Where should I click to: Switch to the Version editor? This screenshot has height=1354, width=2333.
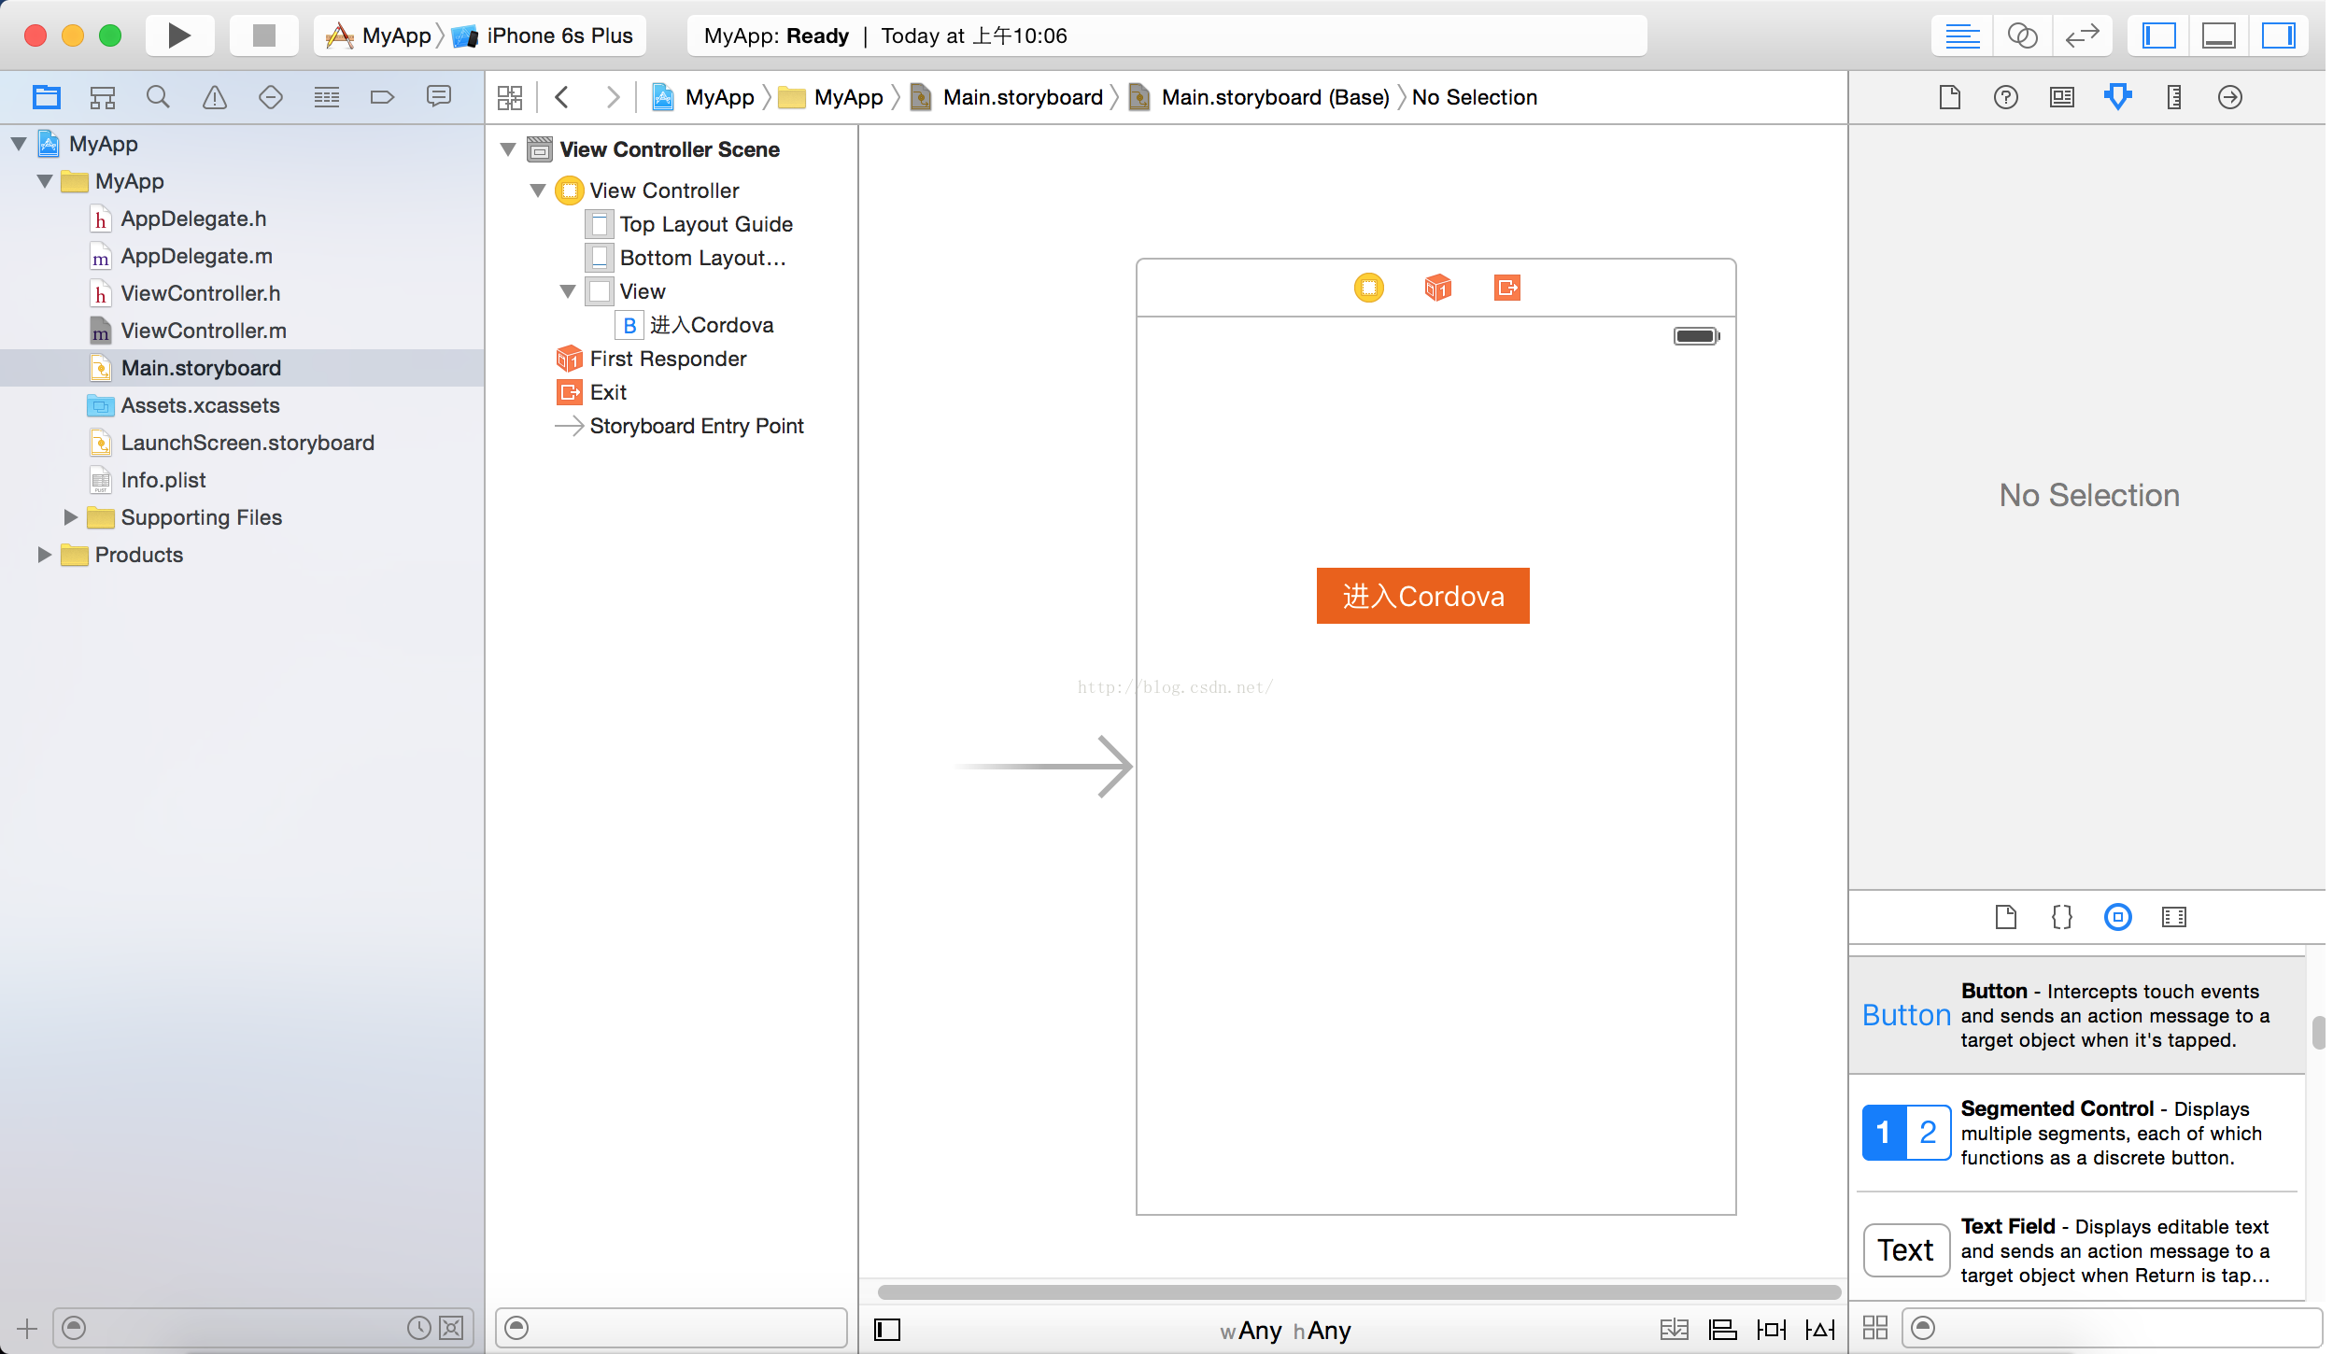click(x=2082, y=35)
